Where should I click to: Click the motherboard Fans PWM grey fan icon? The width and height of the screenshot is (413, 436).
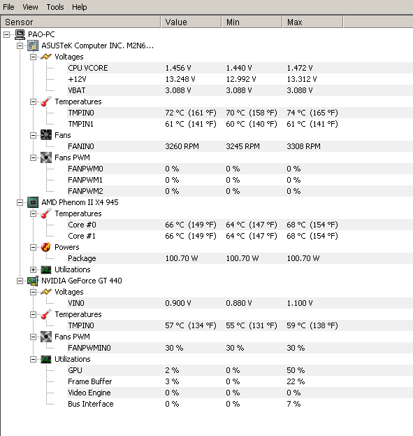click(46, 157)
